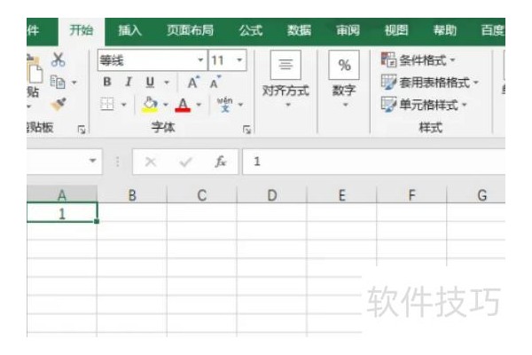Open 单元格样式 cell styles menu
Image resolution: width=532 pixels, height=355 pixels.
[x=424, y=105]
